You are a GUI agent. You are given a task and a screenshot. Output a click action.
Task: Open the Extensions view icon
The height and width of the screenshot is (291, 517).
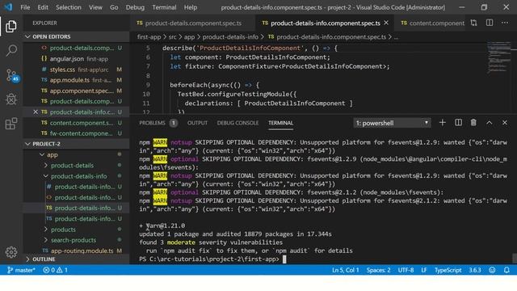(11, 124)
